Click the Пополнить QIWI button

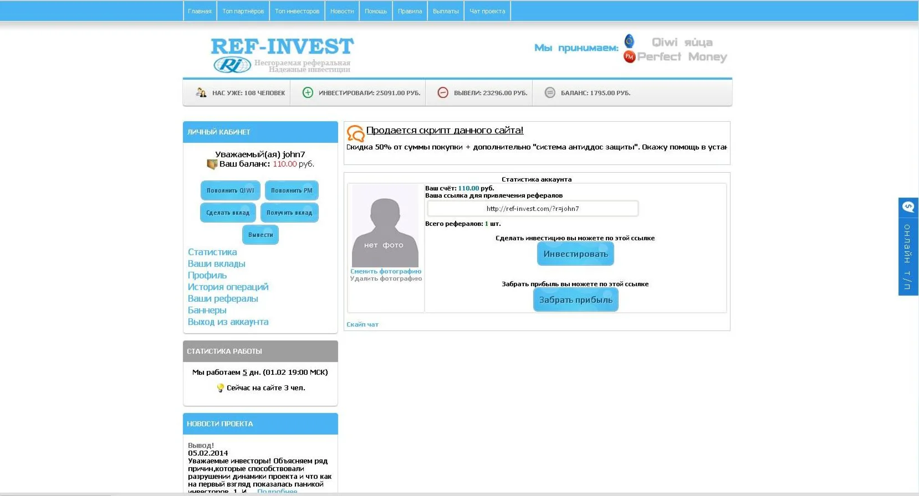[230, 190]
